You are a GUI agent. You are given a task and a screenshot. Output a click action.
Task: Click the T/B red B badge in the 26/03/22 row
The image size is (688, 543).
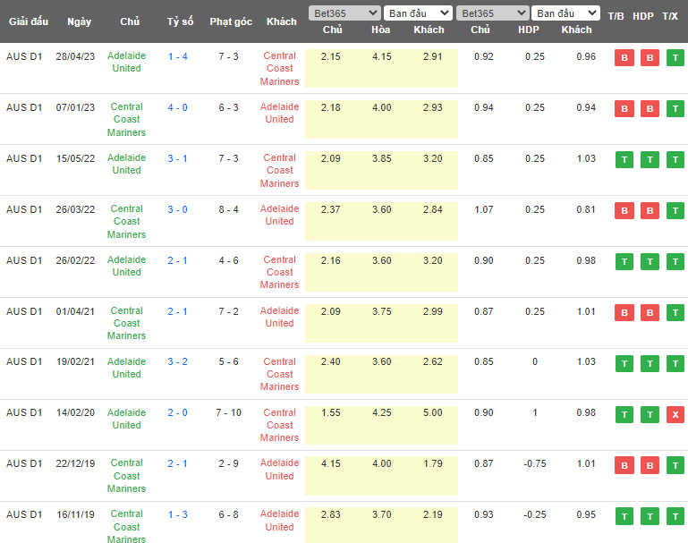pyautogui.click(x=624, y=211)
